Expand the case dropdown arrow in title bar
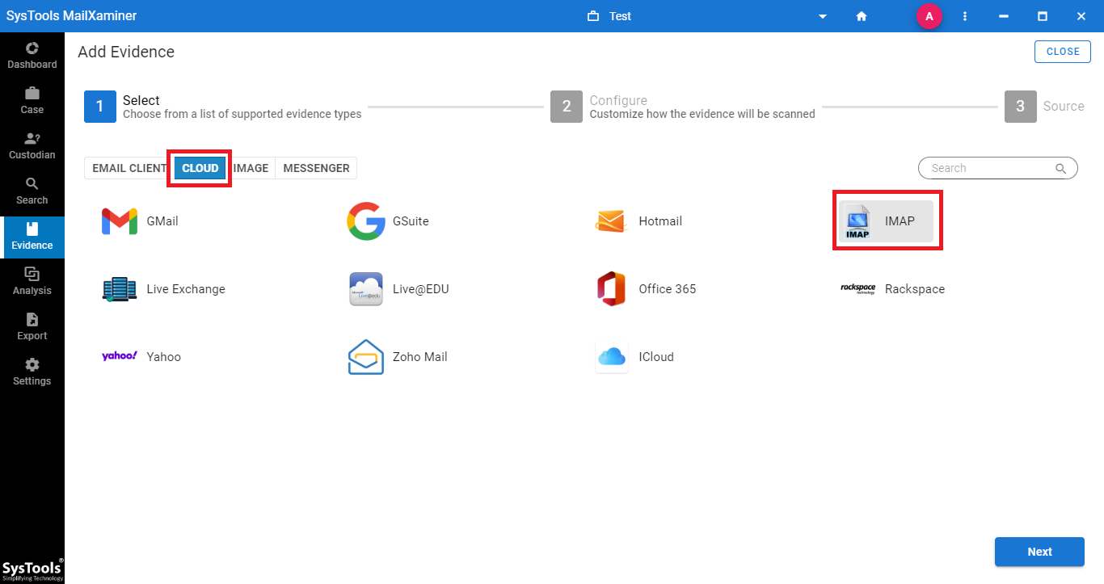This screenshot has height=584, width=1104. coord(823,16)
